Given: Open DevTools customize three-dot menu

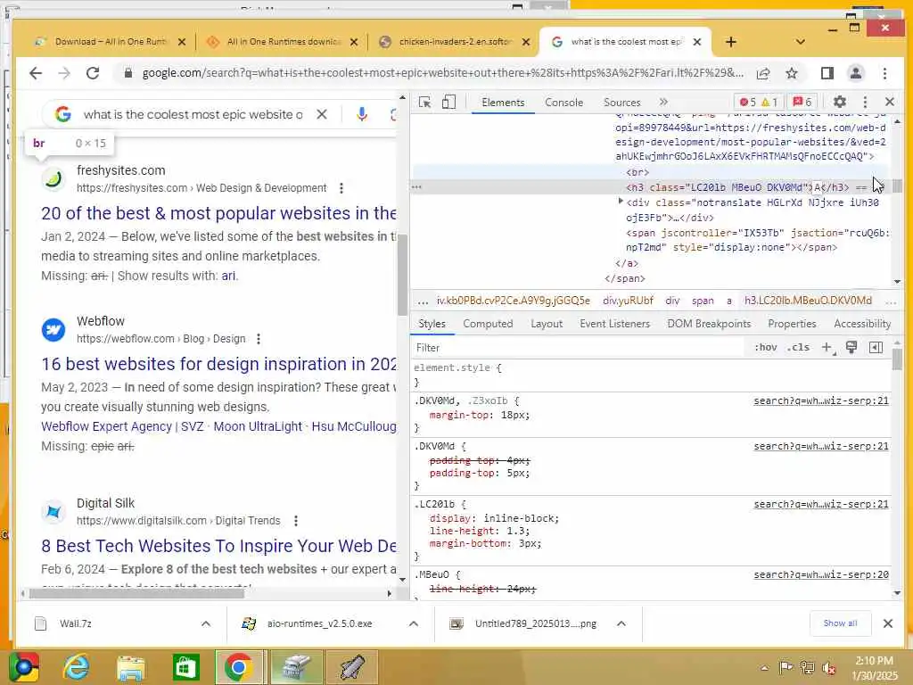Looking at the screenshot, I should (865, 102).
